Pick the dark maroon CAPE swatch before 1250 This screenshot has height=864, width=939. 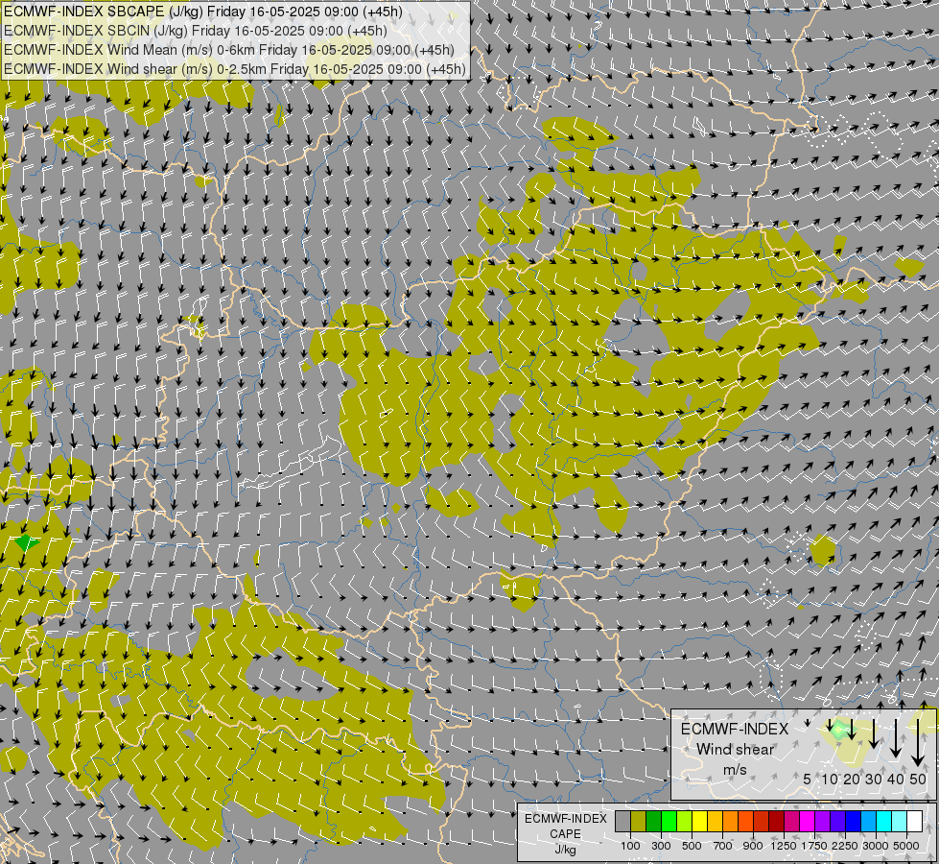pyautogui.click(x=777, y=821)
